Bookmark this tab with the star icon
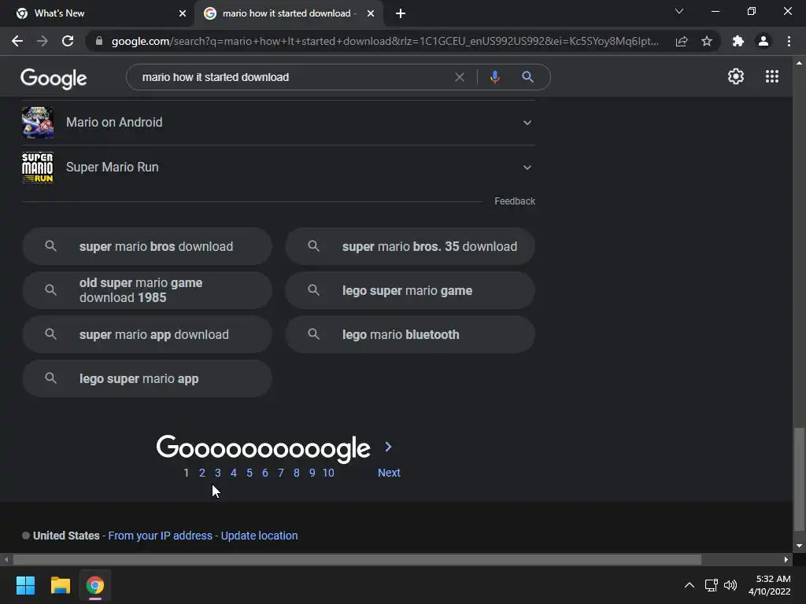 tap(707, 41)
